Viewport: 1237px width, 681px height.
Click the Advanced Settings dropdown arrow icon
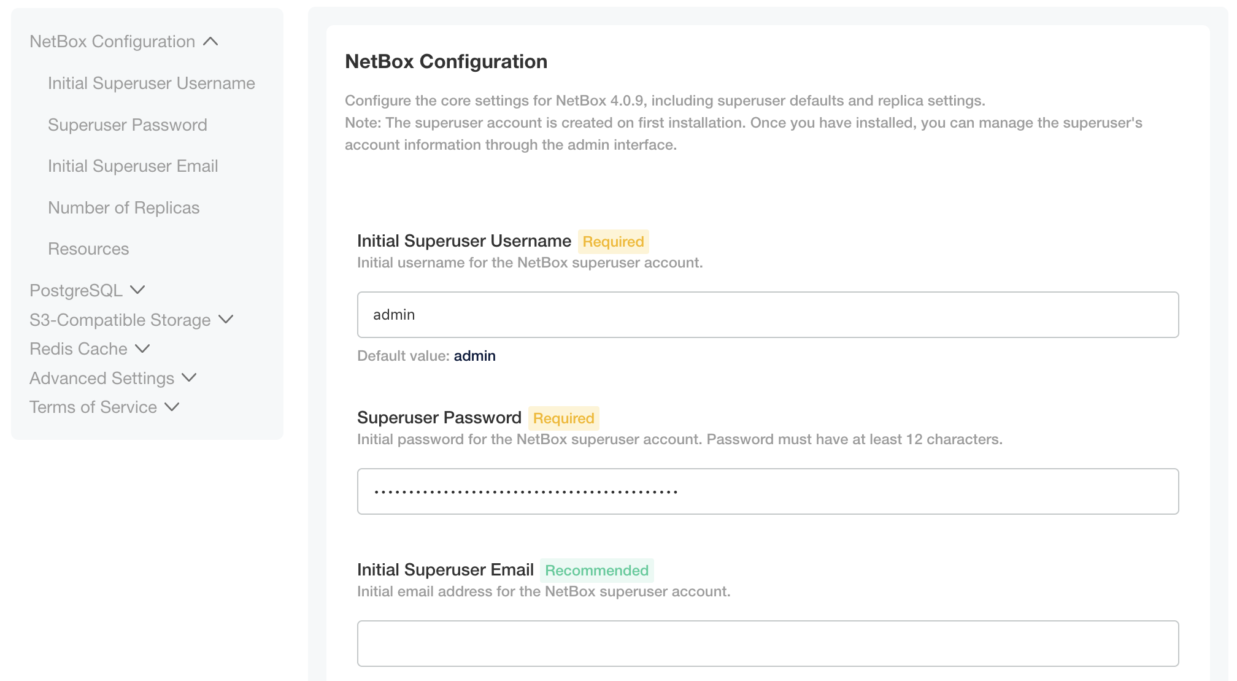tap(189, 377)
